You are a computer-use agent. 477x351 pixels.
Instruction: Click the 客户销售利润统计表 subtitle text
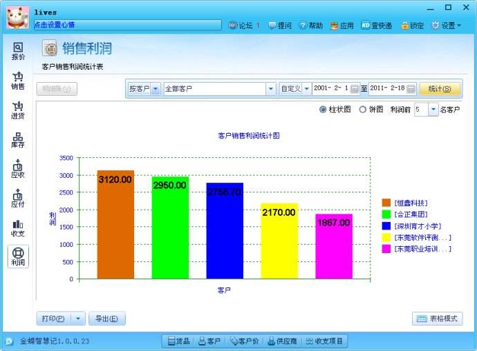[x=73, y=67]
